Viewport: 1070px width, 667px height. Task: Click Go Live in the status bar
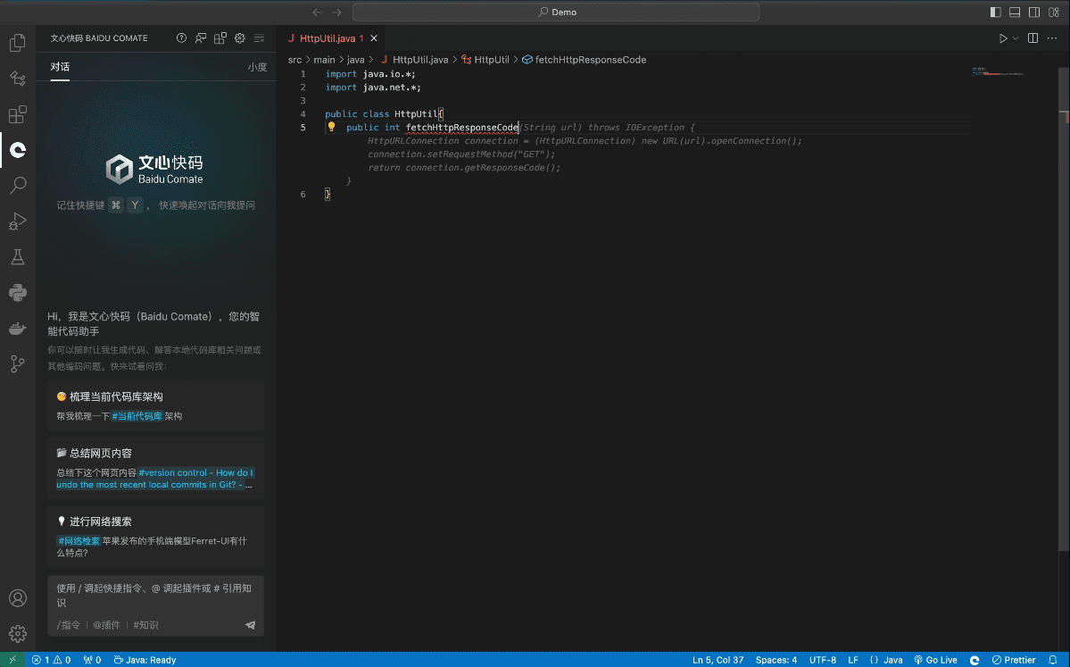coord(935,660)
